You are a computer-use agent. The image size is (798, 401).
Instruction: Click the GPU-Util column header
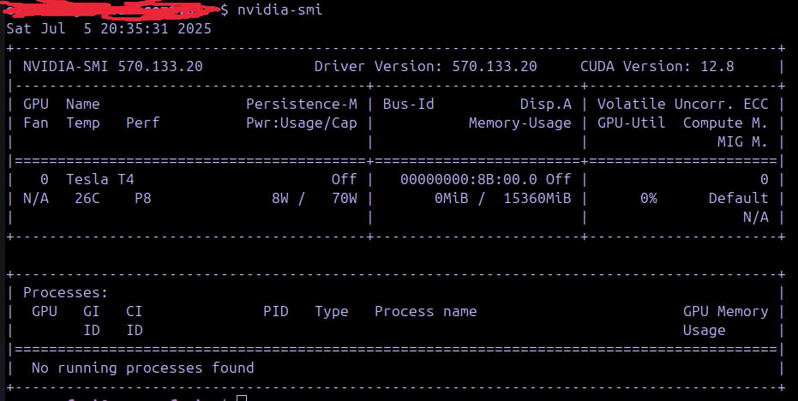(x=631, y=123)
